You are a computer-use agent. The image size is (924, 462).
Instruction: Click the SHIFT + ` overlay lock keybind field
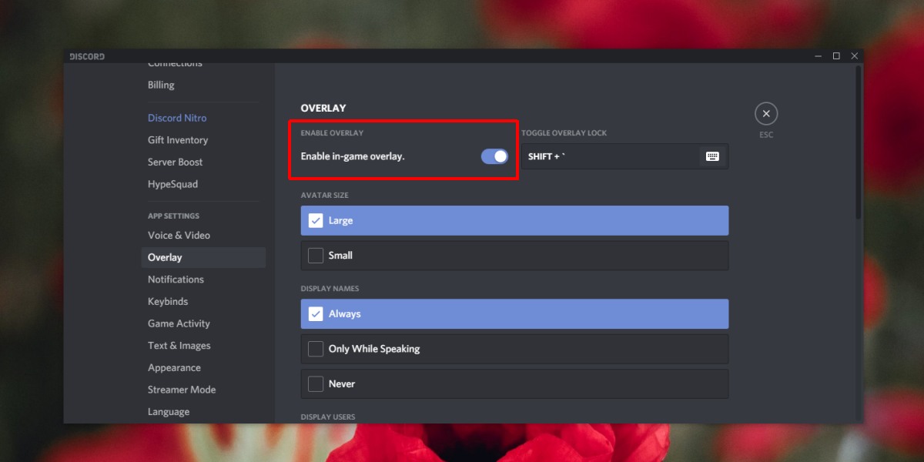(x=624, y=156)
